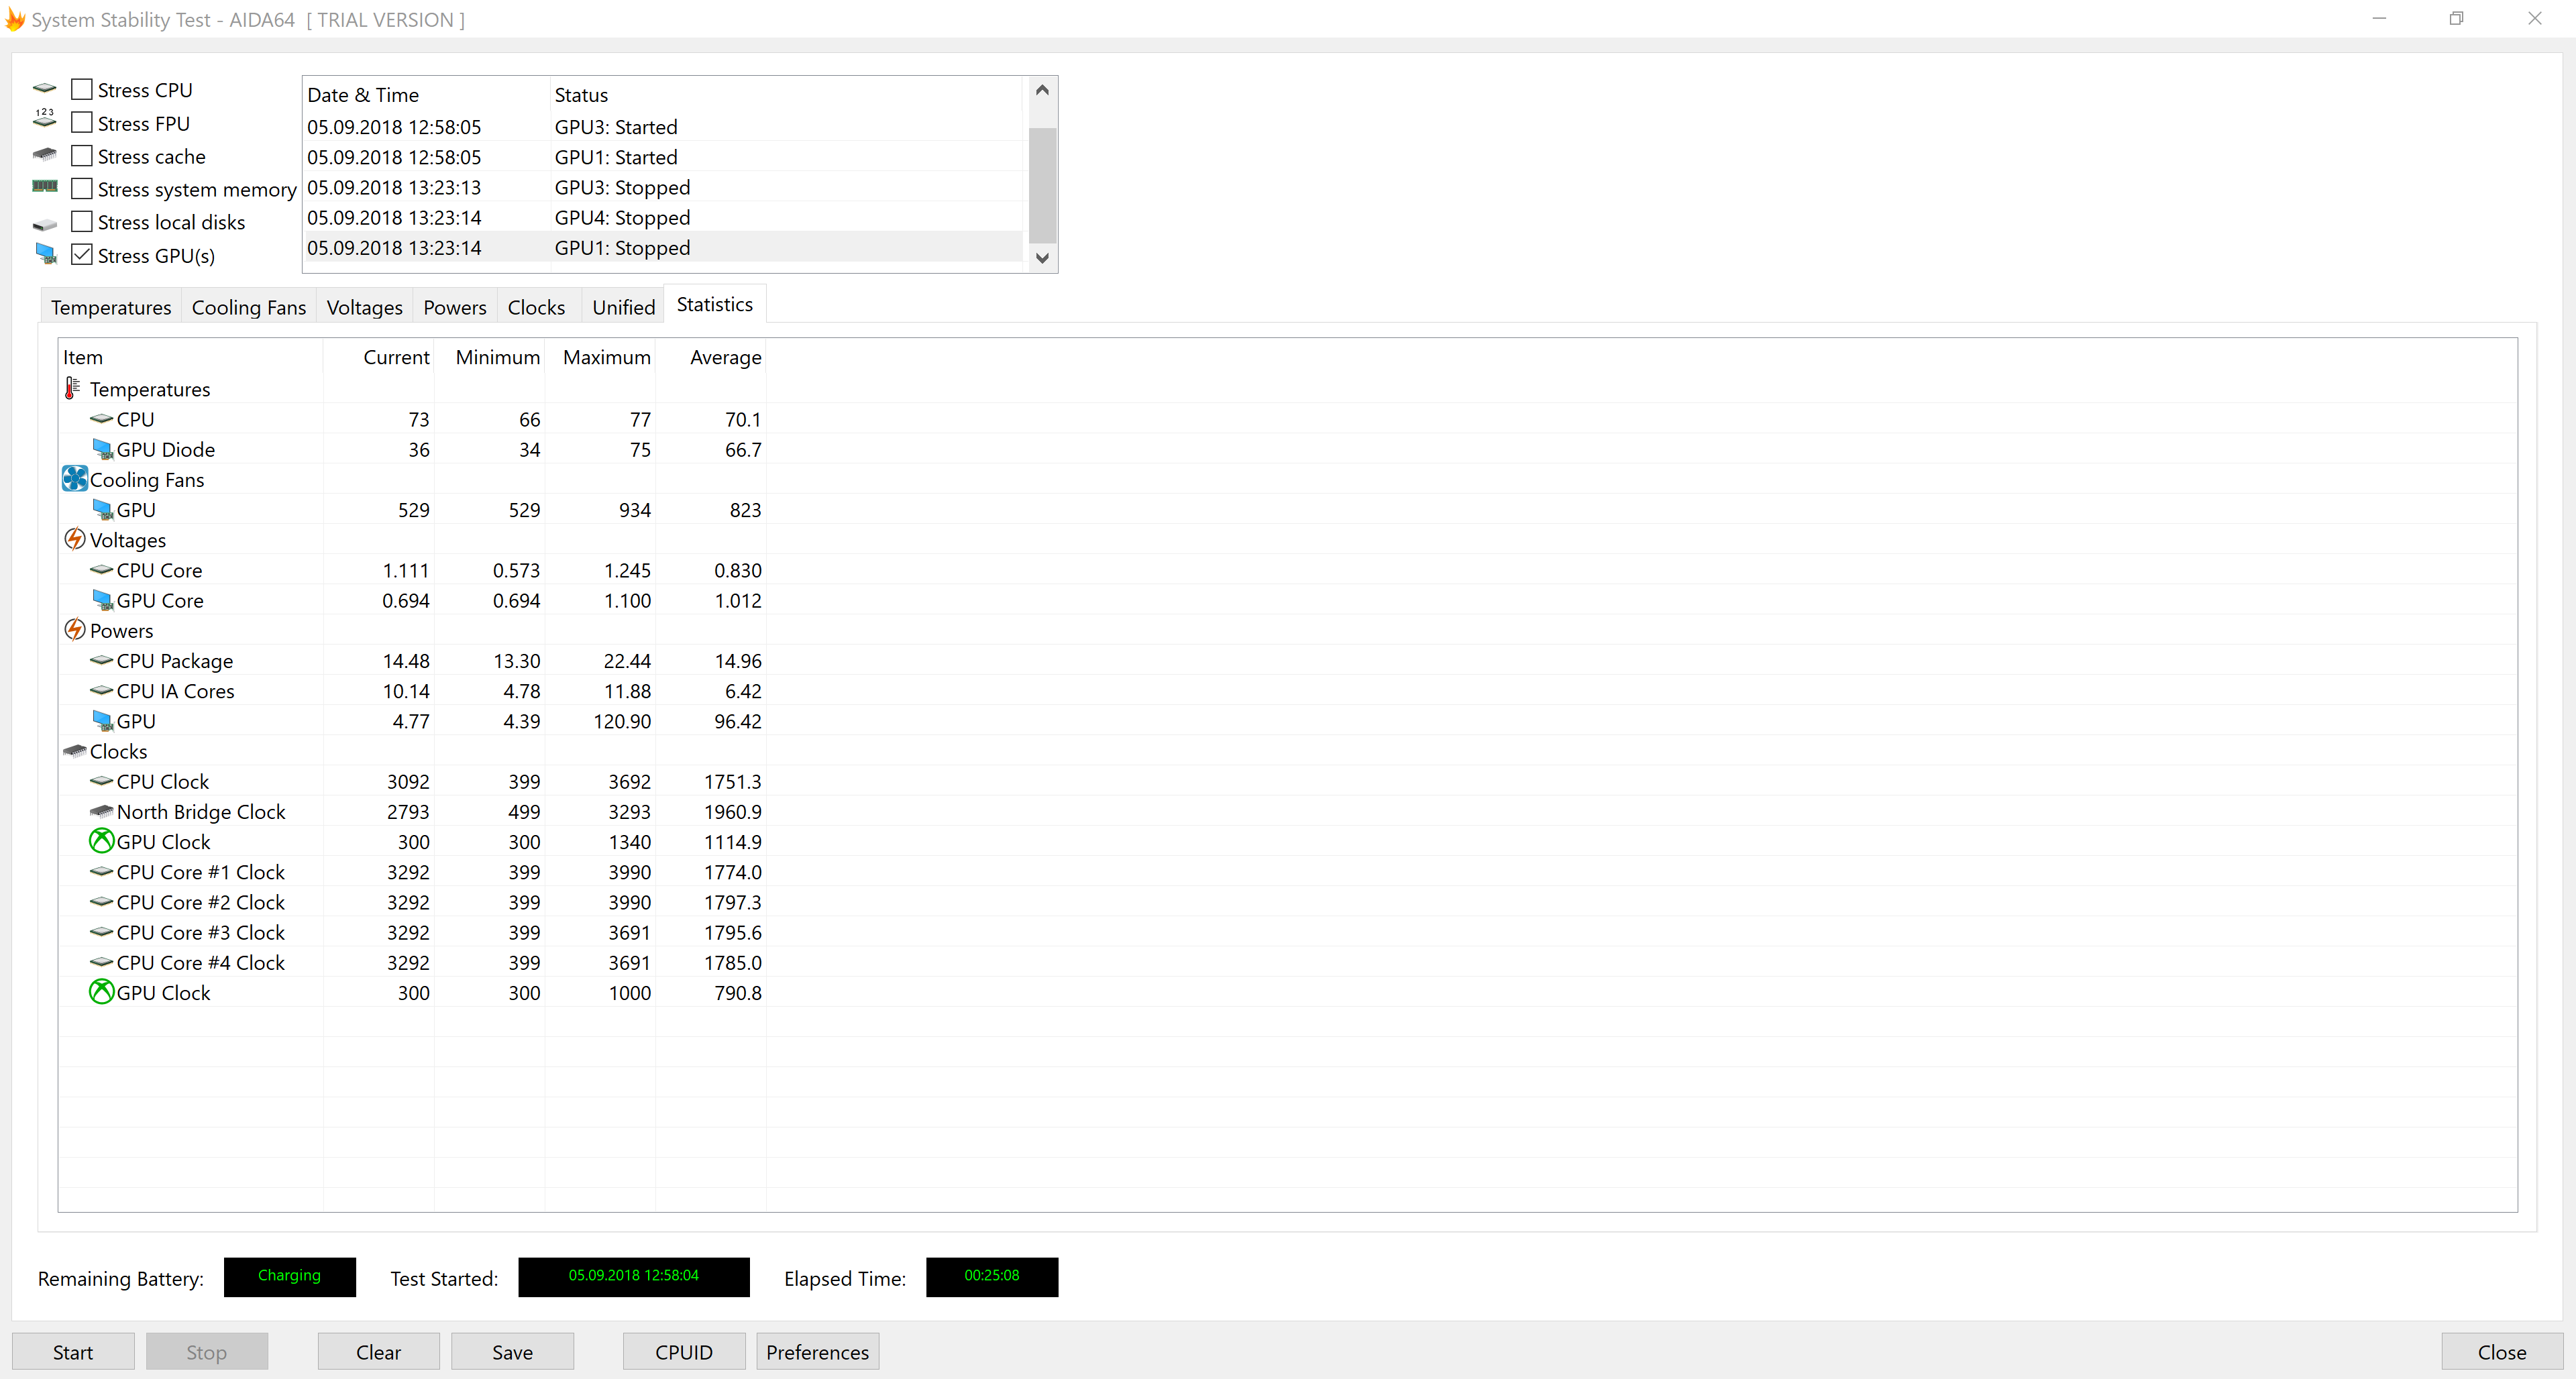Select the 'GPU4: Stopped' log entry
The image size is (2576, 1379).
point(663,217)
